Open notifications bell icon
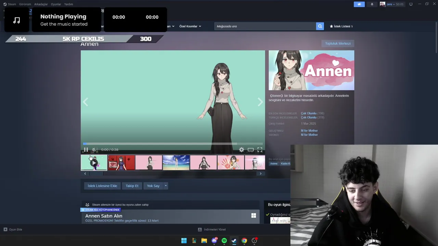 coord(372,4)
